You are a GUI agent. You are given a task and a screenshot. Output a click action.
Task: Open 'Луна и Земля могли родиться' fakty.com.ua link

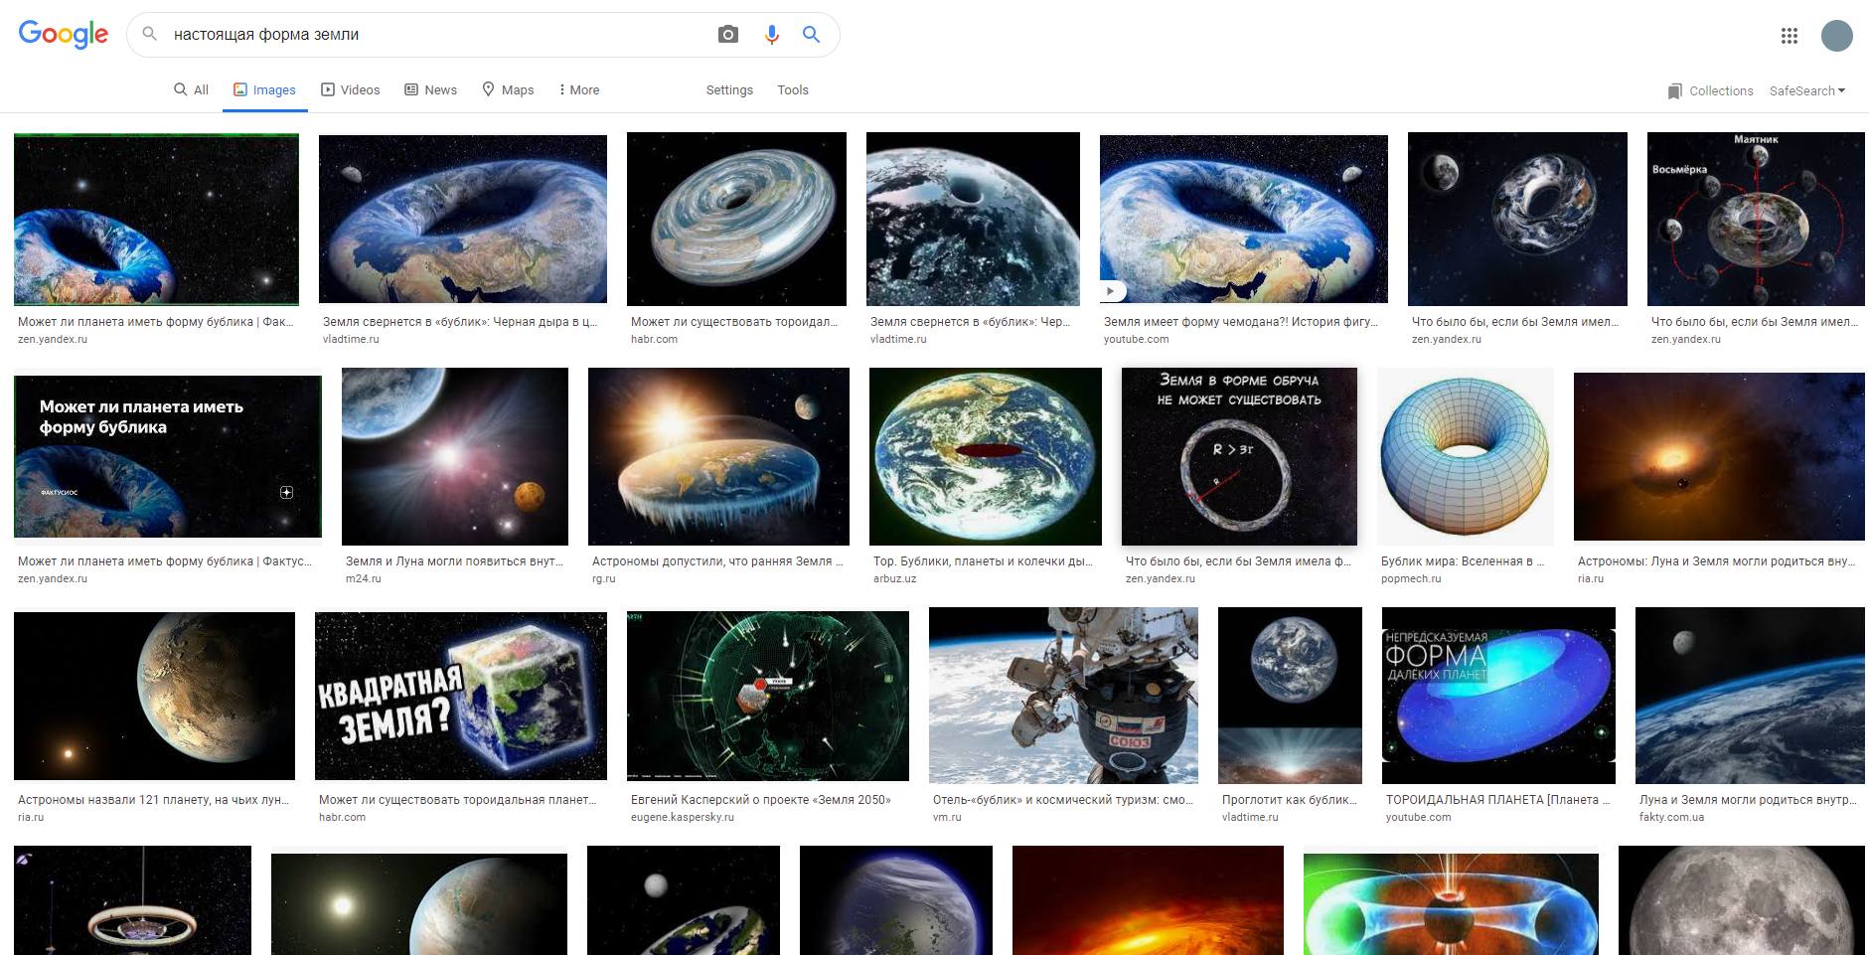(x=1748, y=800)
